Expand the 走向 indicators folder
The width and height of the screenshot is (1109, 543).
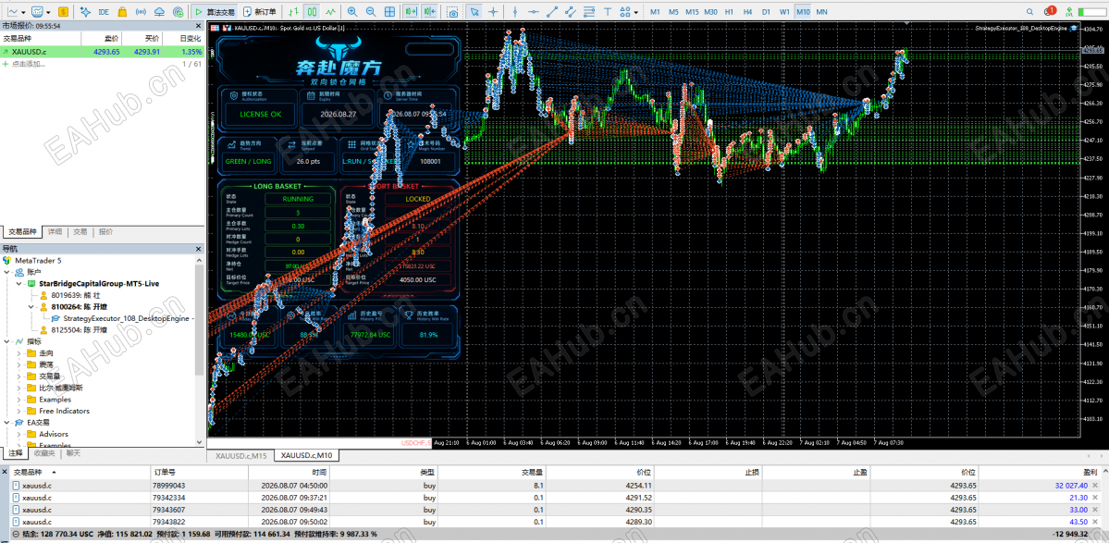click(x=19, y=352)
